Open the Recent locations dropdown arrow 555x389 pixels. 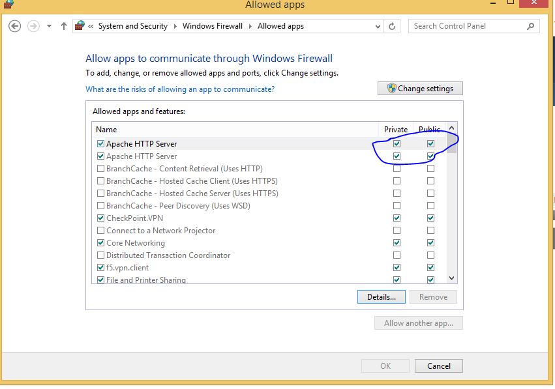pos(49,26)
